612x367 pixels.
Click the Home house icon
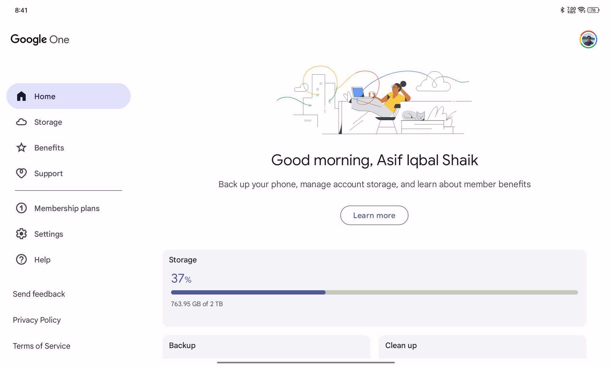(x=21, y=96)
